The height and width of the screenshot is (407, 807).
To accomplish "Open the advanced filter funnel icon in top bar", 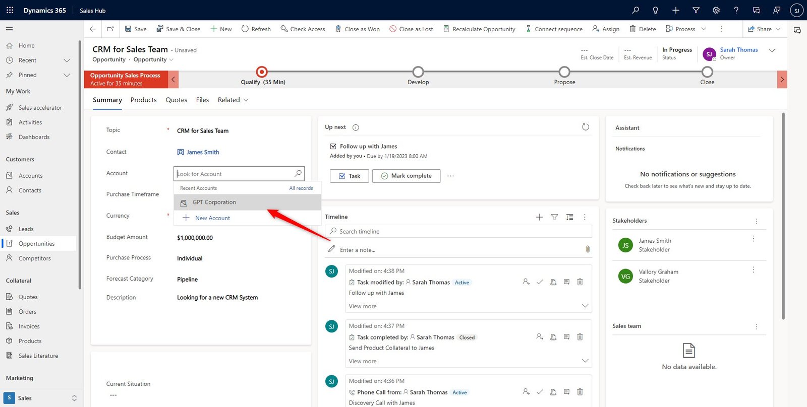I will (696, 10).
